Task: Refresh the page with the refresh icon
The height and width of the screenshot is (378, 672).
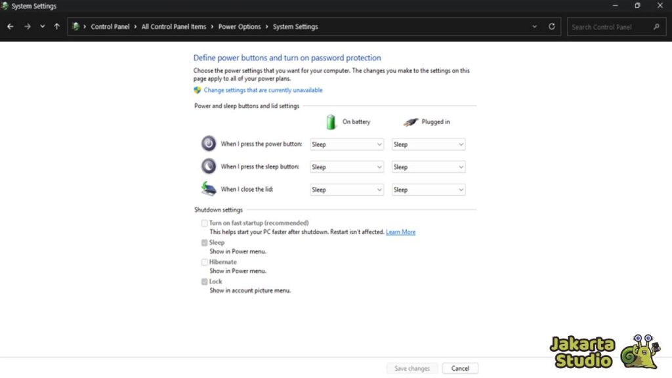Action: click(x=551, y=26)
